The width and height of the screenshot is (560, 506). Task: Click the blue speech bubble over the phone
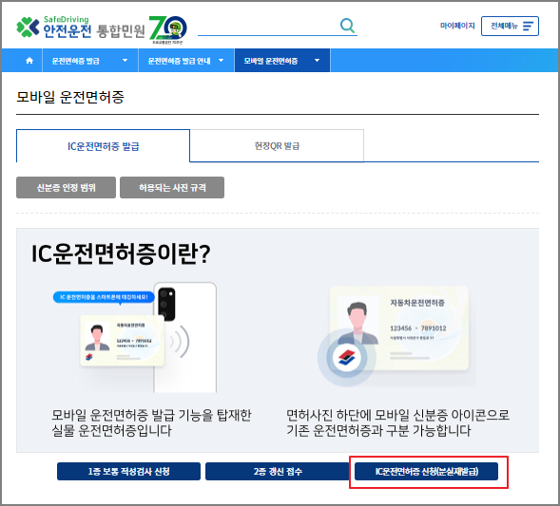point(104,297)
